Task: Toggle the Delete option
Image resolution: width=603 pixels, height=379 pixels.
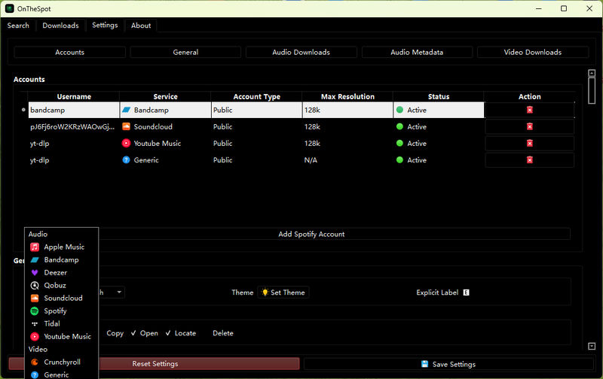Action: pyautogui.click(x=223, y=333)
